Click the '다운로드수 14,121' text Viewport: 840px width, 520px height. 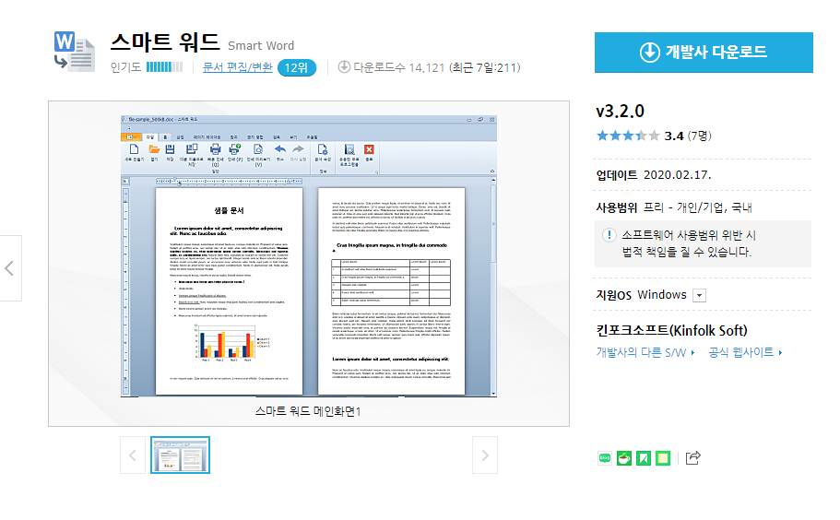tap(399, 67)
